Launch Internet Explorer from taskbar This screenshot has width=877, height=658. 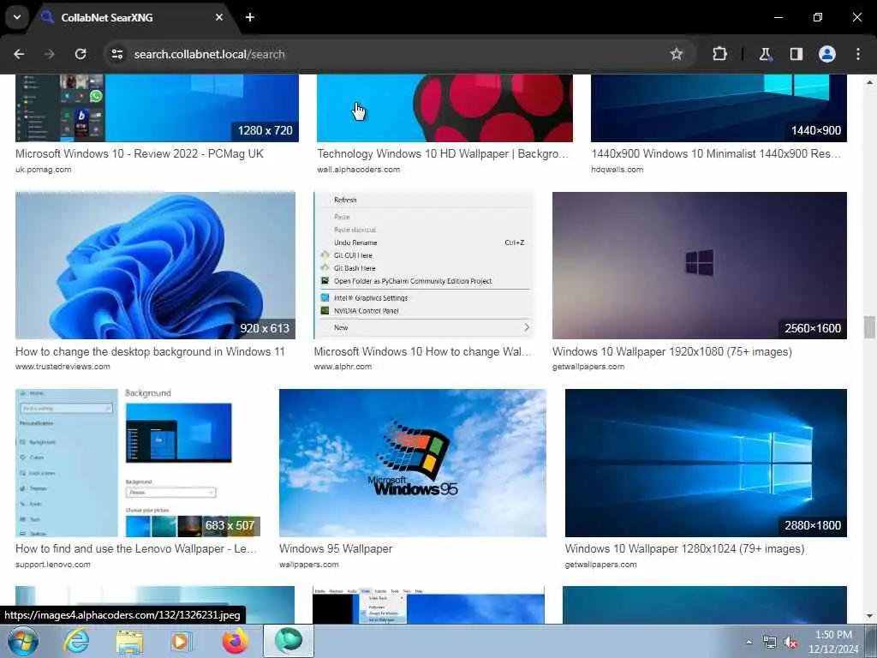pyautogui.click(x=76, y=641)
